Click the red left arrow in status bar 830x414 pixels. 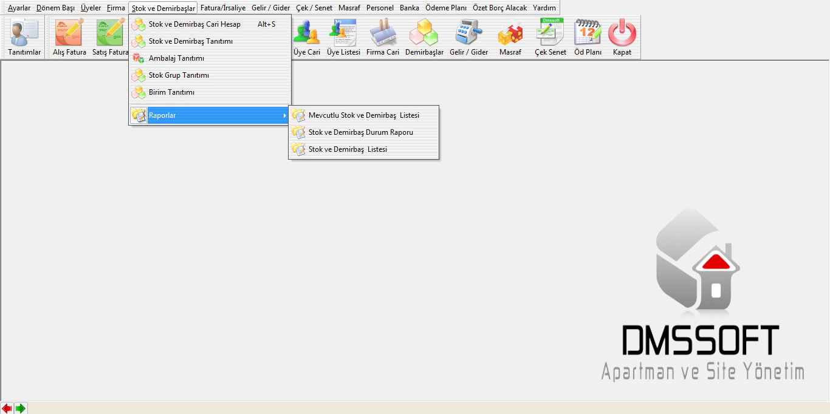tap(7, 409)
